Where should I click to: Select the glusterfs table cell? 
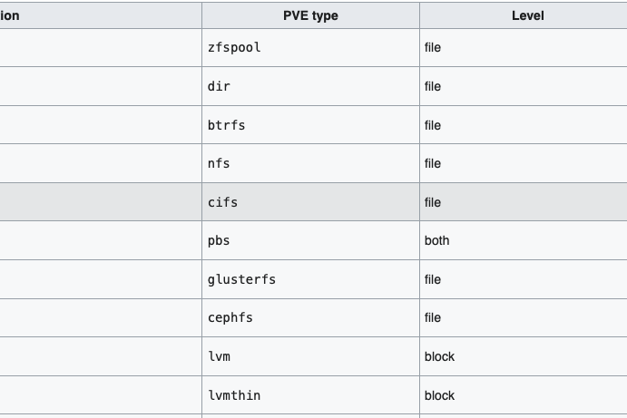241,279
